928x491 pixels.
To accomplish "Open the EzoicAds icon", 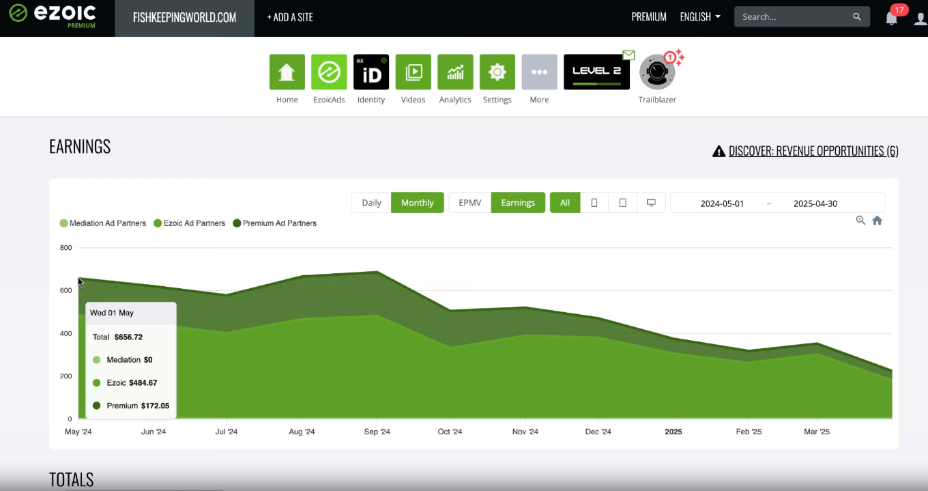I will pyautogui.click(x=329, y=72).
